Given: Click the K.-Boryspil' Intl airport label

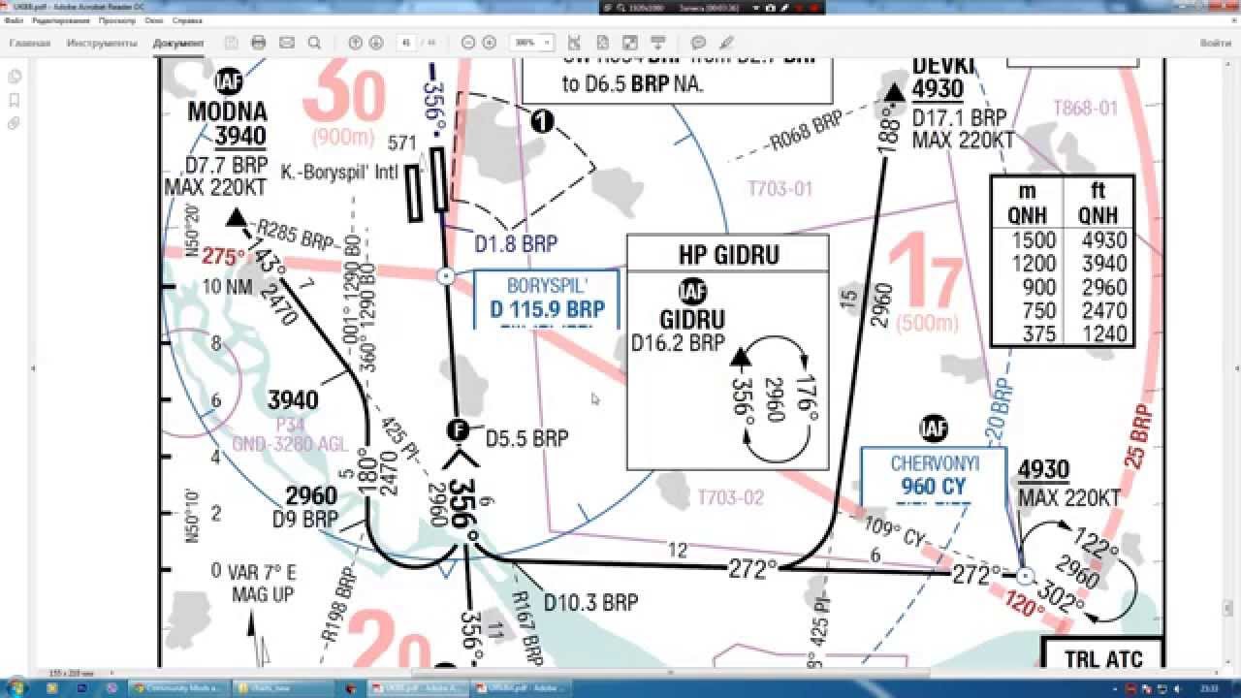Looking at the screenshot, I should tap(337, 172).
